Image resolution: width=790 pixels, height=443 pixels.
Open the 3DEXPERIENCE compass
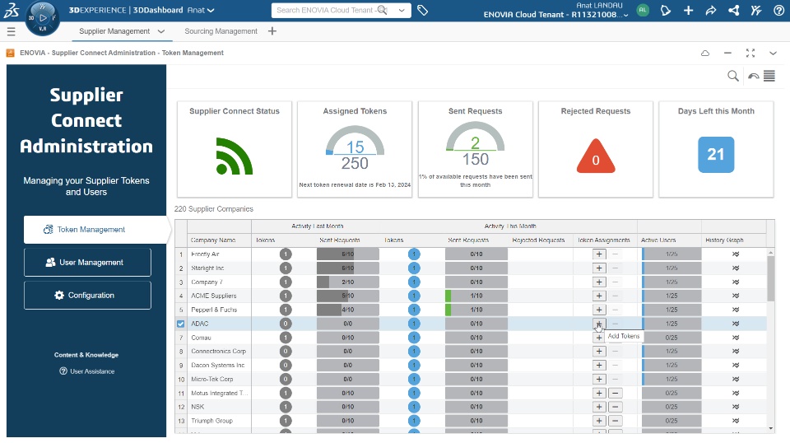42,18
